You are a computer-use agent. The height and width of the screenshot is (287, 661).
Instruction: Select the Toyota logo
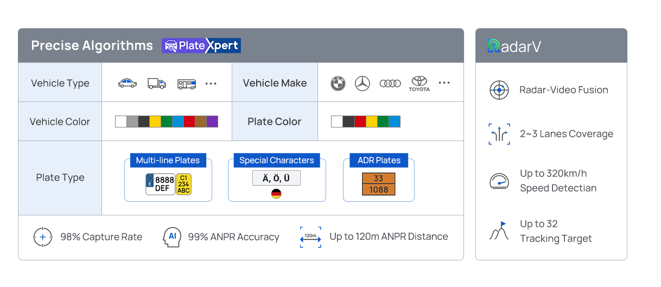419,84
